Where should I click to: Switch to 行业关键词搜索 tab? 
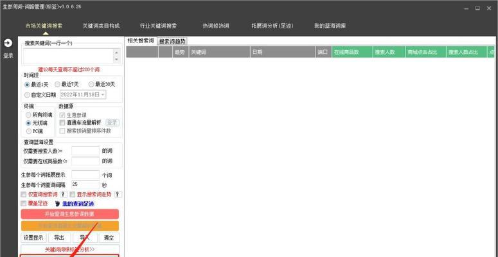click(159, 26)
